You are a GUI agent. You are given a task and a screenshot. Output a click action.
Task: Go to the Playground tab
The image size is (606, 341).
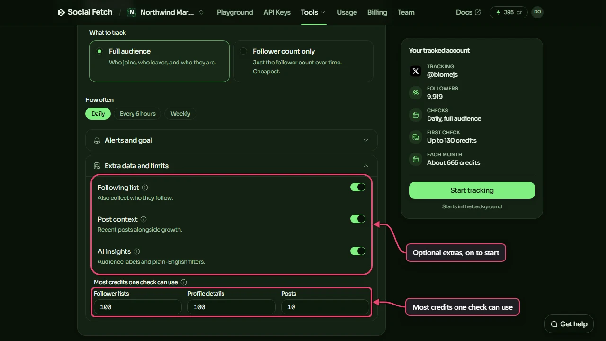pos(235,12)
